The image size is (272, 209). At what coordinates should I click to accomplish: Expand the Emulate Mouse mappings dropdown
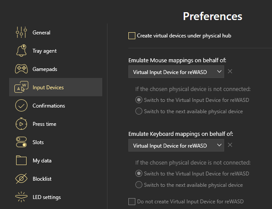coord(176,71)
